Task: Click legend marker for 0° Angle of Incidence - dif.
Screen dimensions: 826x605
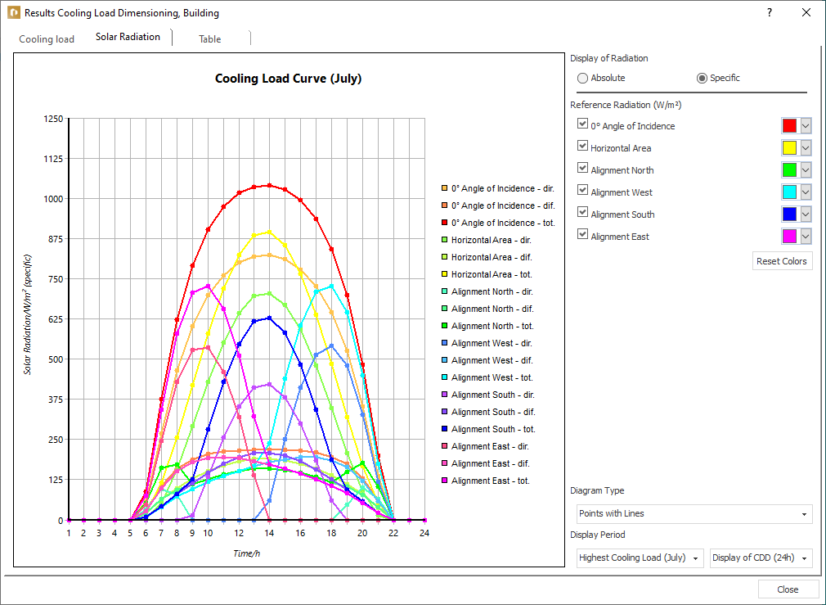Action: click(444, 205)
